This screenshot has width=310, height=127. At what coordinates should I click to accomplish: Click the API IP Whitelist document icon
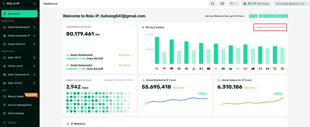pyautogui.click(x=5, y=113)
